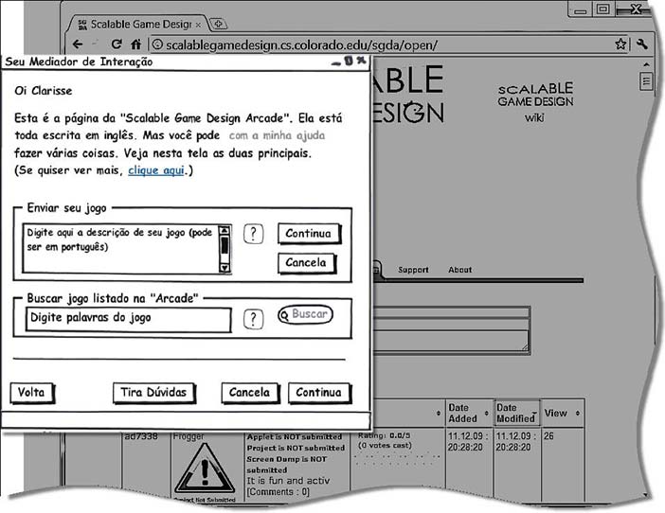Click 'Digite palavras do jogo' search field

pyautogui.click(x=128, y=319)
